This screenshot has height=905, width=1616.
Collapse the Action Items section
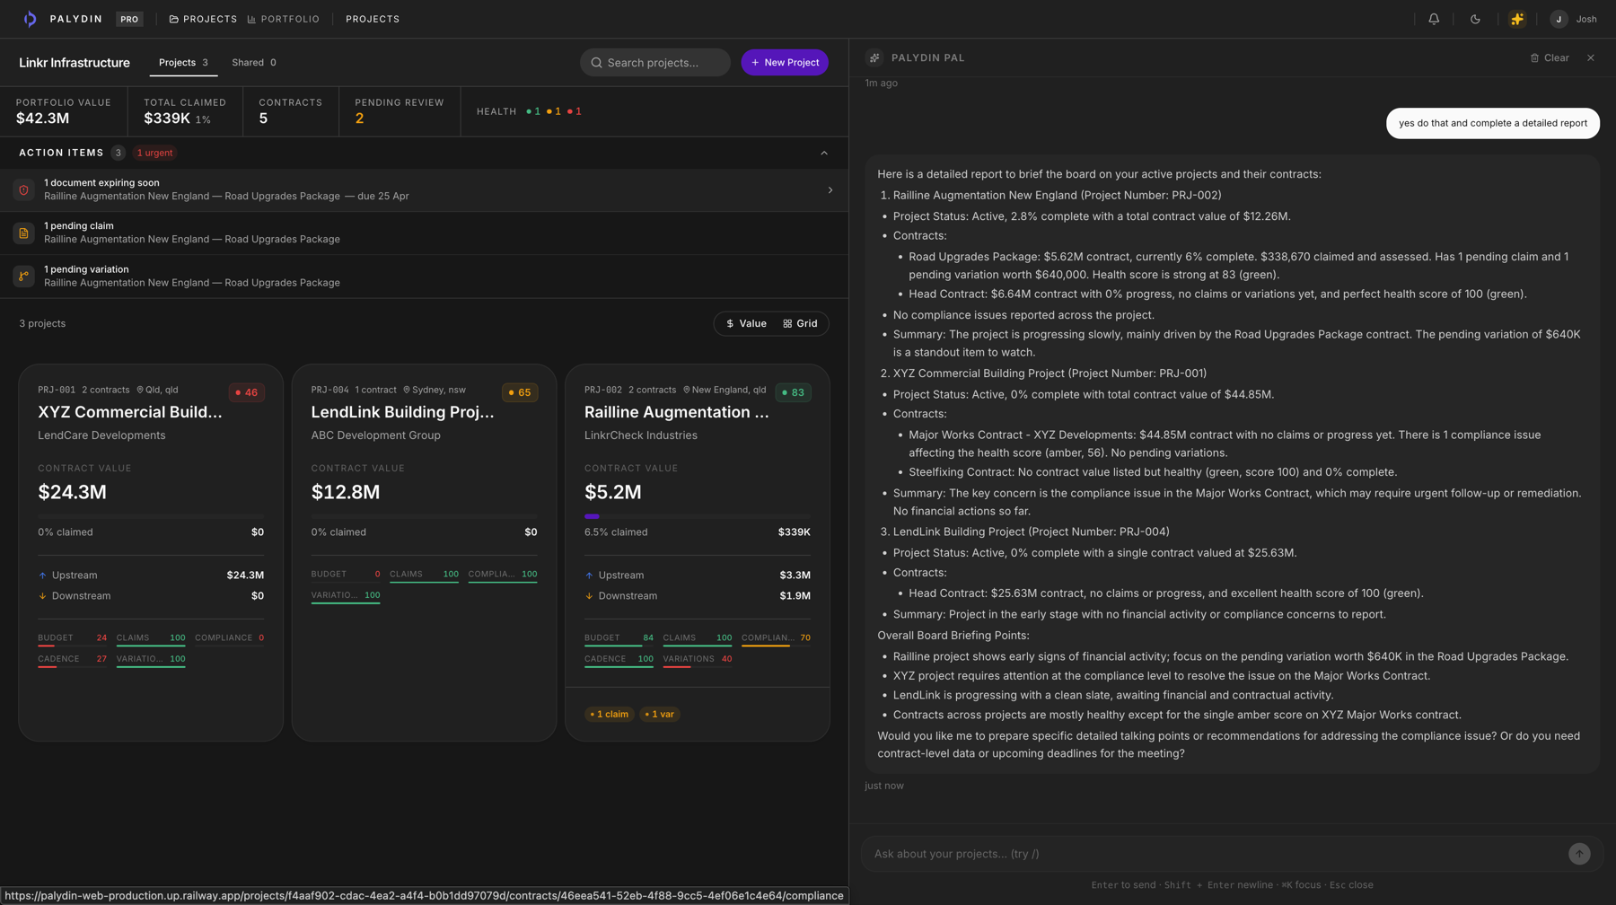pyautogui.click(x=824, y=153)
